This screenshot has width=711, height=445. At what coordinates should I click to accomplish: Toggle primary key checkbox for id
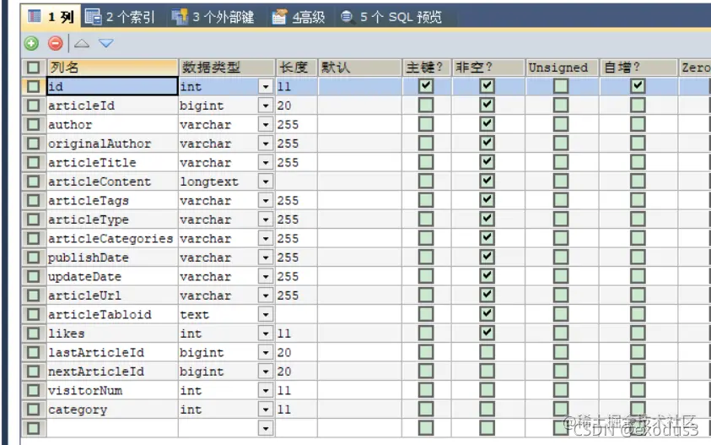tap(426, 86)
